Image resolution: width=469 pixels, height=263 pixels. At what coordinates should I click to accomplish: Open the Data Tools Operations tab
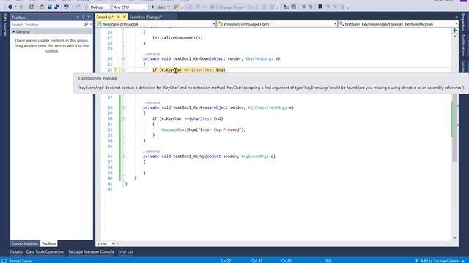coord(45,251)
